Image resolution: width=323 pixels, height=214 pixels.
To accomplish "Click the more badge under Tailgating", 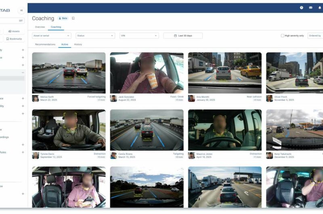I will point(179,157).
